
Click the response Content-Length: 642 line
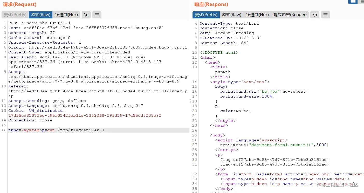224,43
